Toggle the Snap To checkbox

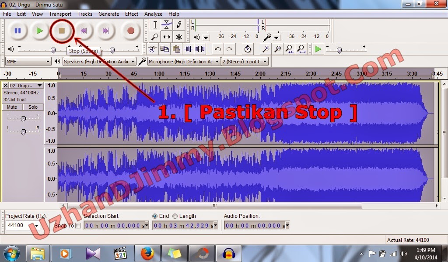point(78,226)
